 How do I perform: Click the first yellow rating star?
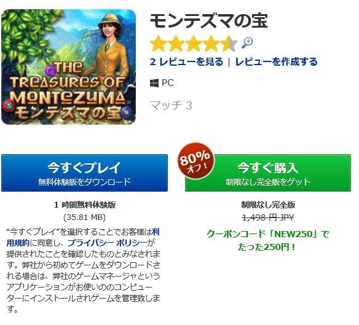click(x=158, y=44)
